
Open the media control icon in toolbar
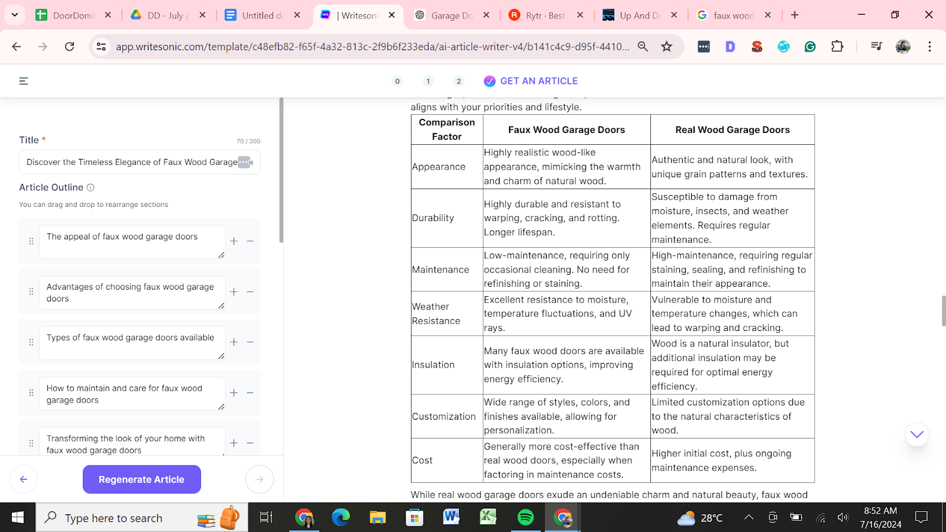coord(876,47)
